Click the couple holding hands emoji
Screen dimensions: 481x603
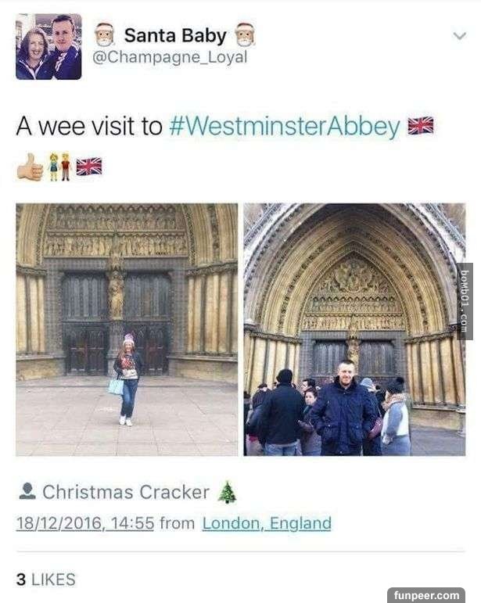click(x=59, y=167)
